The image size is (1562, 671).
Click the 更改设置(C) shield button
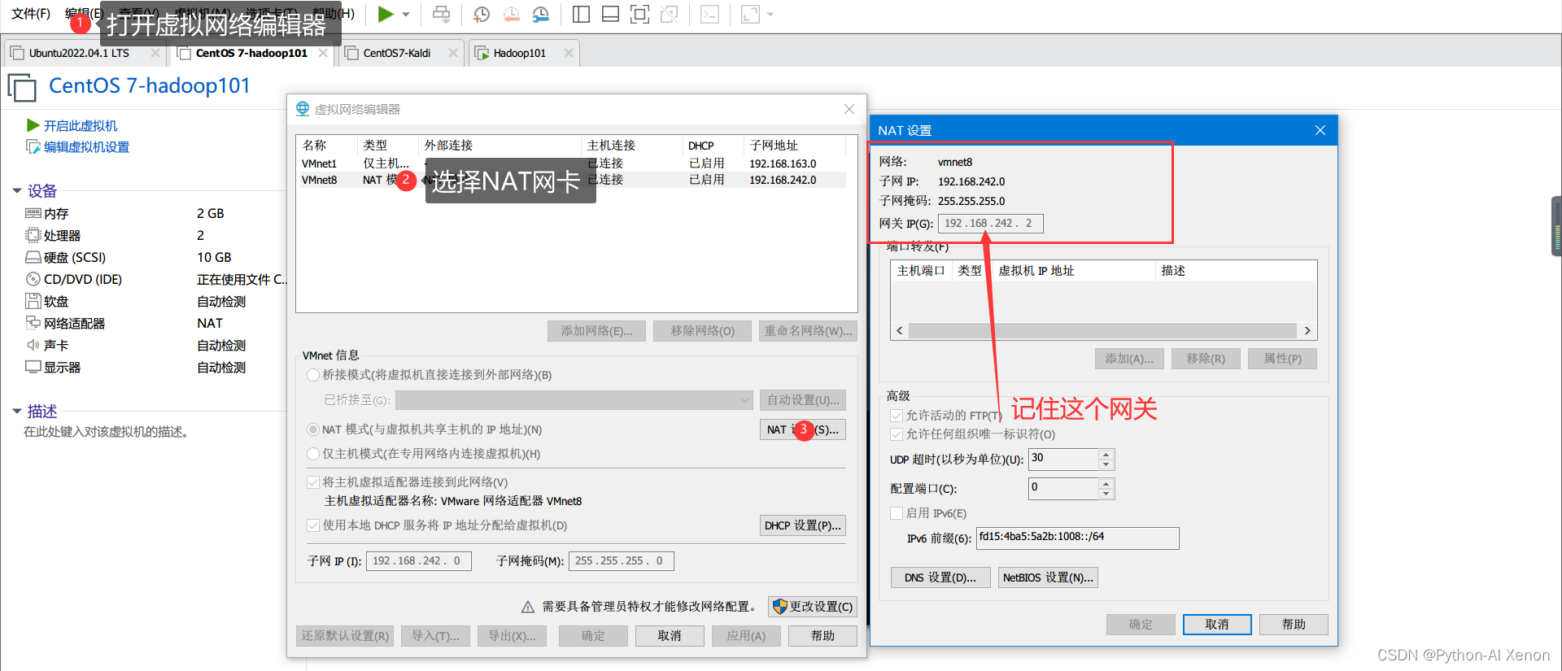813,607
